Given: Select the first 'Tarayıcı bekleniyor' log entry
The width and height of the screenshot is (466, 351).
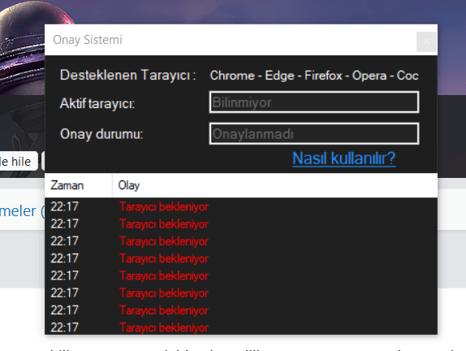Looking at the screenshot, I should tap(241, 206).
